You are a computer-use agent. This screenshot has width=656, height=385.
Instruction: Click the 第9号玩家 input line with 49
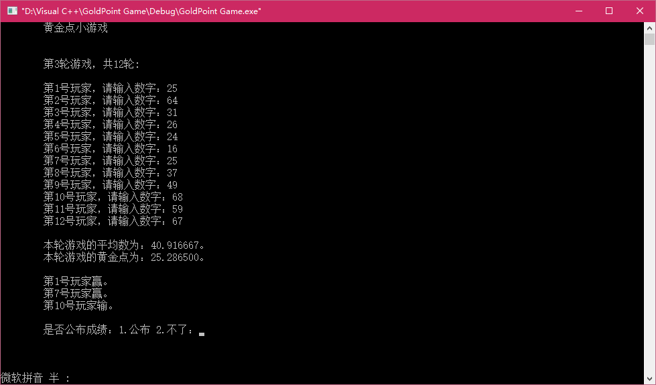click(x=111, y=185)
